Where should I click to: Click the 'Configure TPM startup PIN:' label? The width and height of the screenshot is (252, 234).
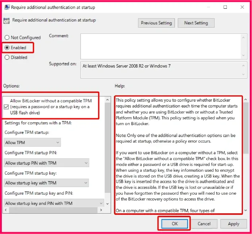(31, 153)
